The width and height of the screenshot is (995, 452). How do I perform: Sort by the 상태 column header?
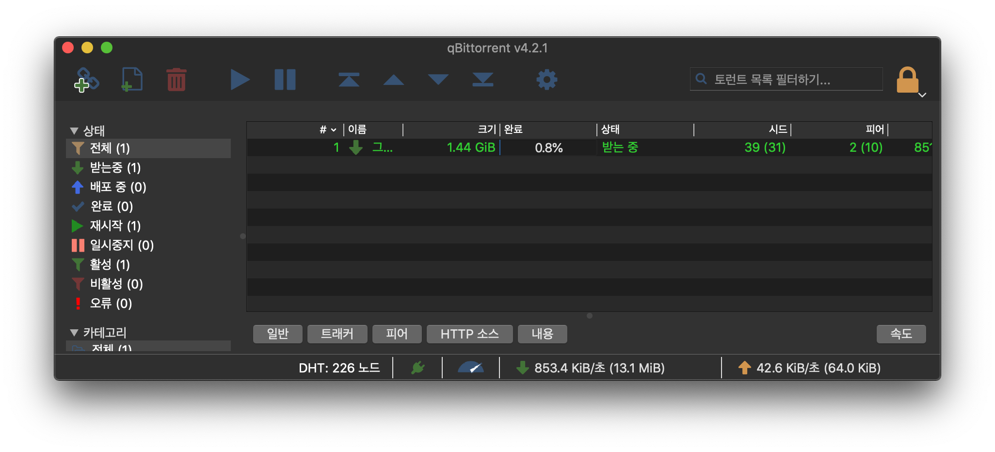click(x=645, y=129)
